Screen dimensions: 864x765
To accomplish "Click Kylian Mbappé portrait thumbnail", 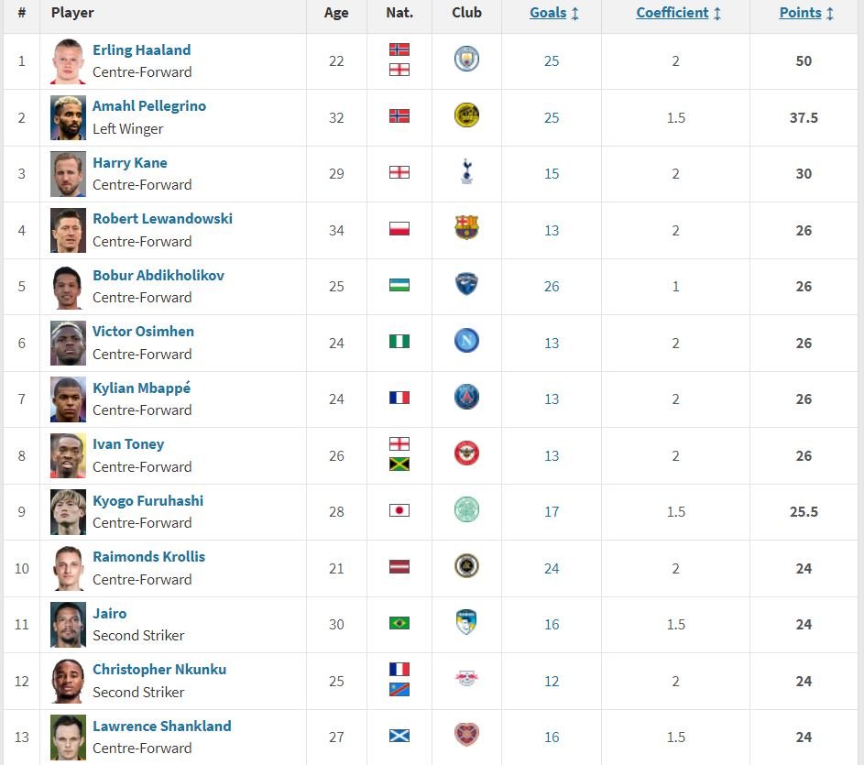I will coord(68,399).
